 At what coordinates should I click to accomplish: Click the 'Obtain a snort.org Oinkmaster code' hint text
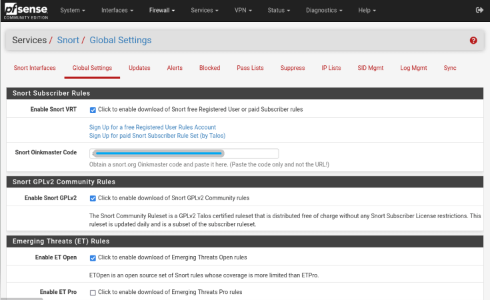[x=209, y=164]
